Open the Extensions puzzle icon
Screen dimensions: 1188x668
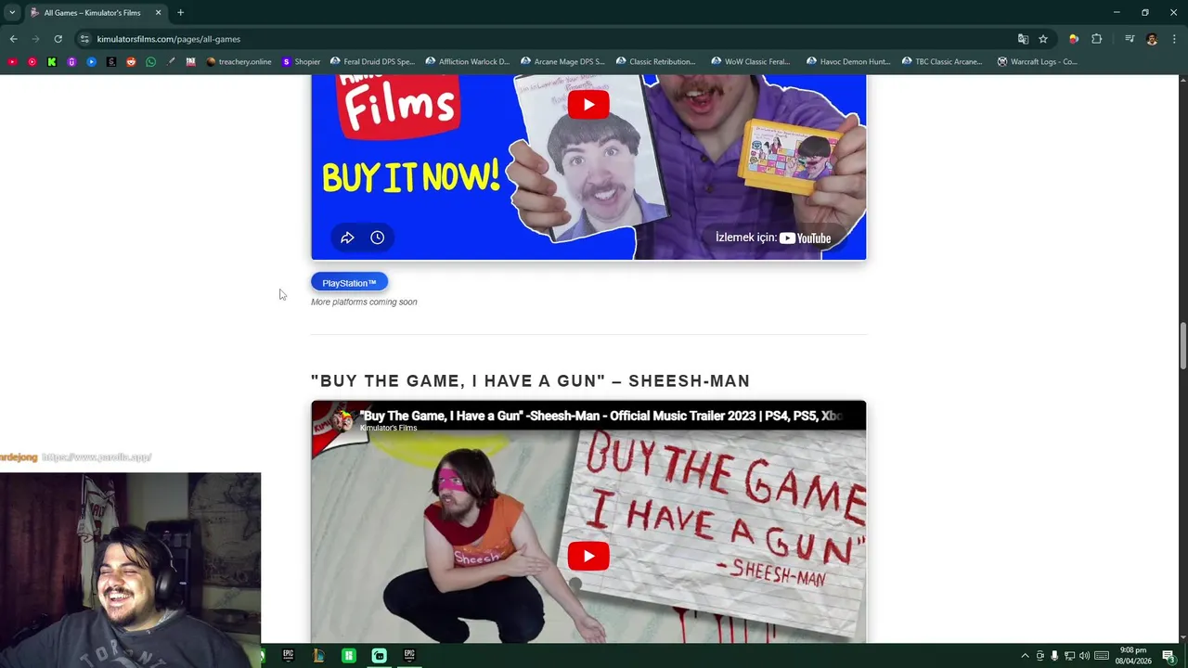pos(1097,39)
